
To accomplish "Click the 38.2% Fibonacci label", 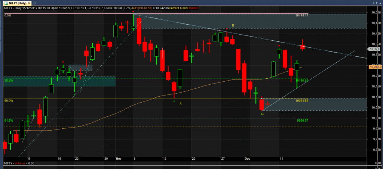I will 9,80.
